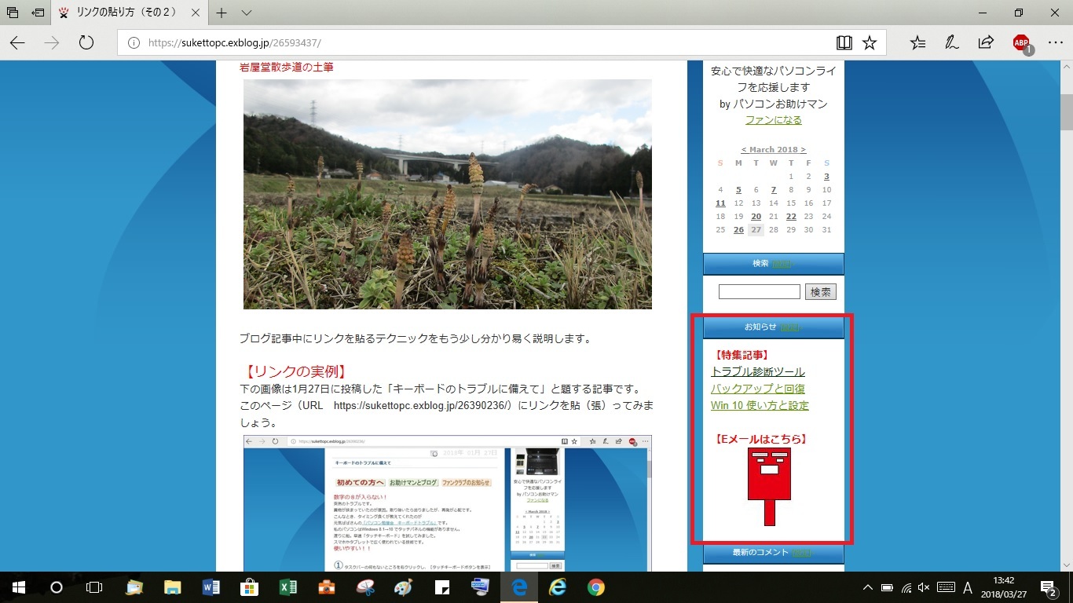Switch to Internet Explorer on taskbar

point(558,587)
